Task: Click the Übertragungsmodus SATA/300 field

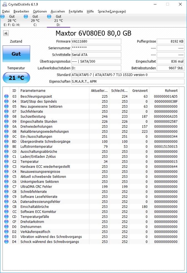Action: 96,61
